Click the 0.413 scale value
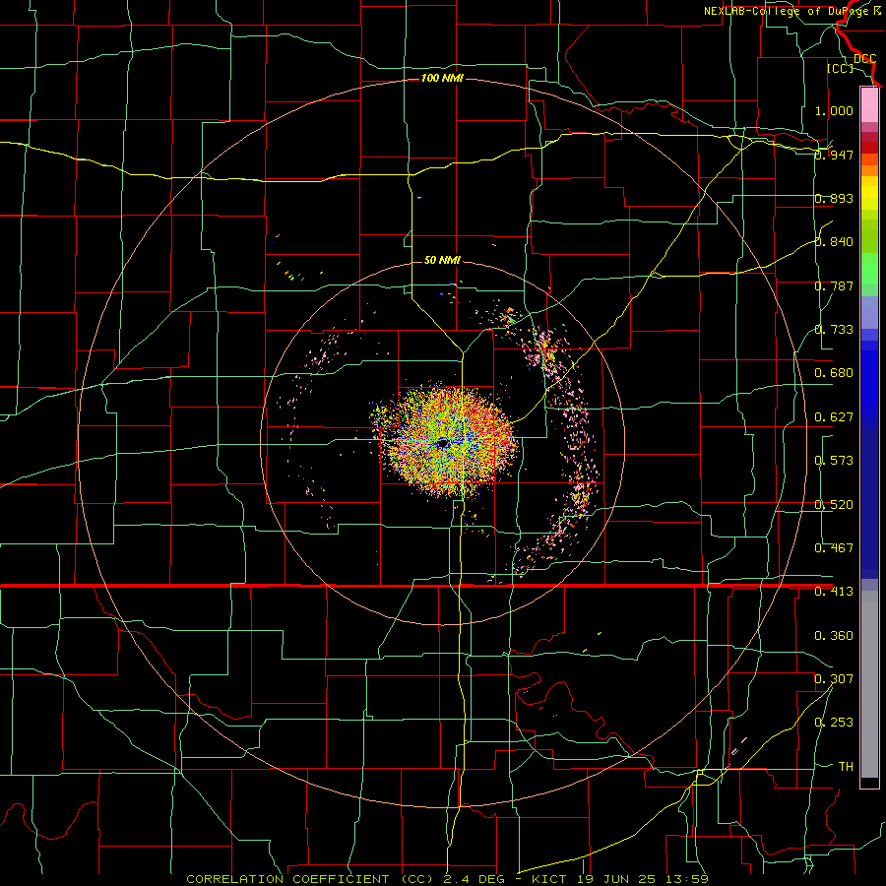Screen dimensions: 886x886 [834, 592]
